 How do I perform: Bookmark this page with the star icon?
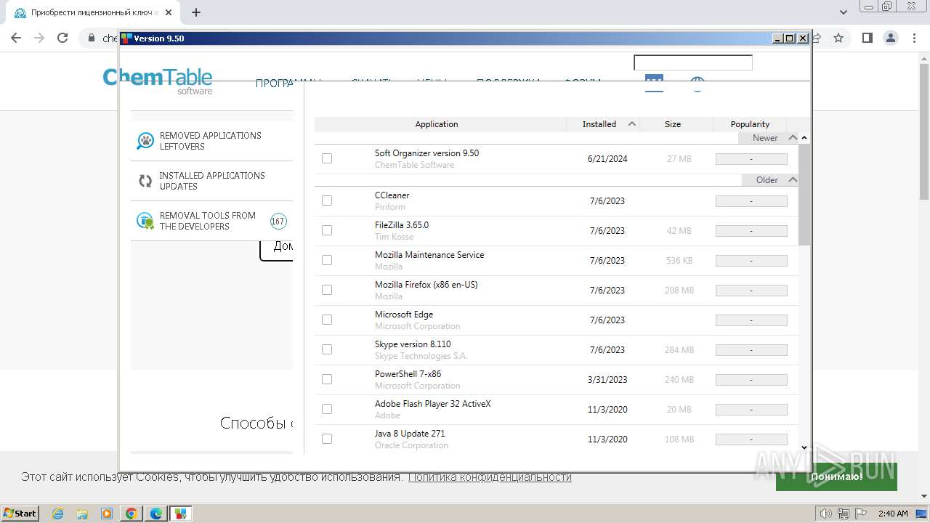838,38
